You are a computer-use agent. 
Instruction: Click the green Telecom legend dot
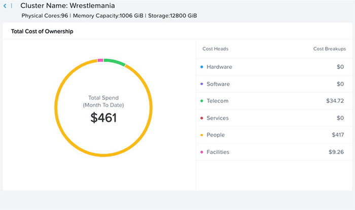pyautogui.click(x=202, y=101)
